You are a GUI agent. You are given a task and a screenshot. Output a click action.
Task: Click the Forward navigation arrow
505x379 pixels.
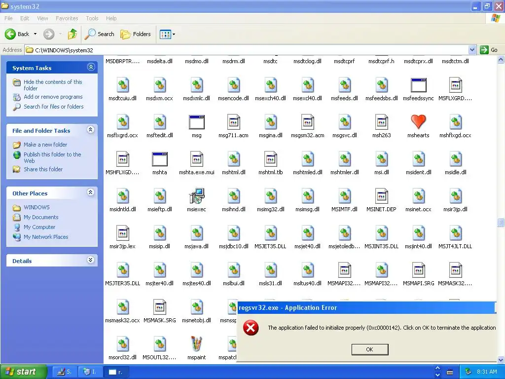(x=49, y=34)
